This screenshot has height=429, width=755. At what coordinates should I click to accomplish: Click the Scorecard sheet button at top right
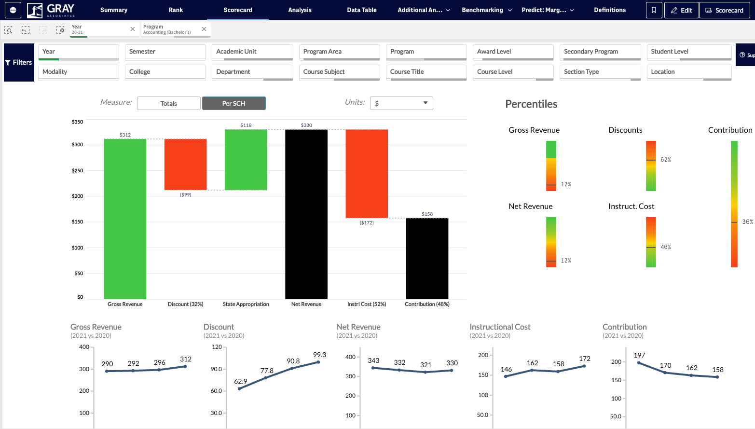click(x=725, y=10)
